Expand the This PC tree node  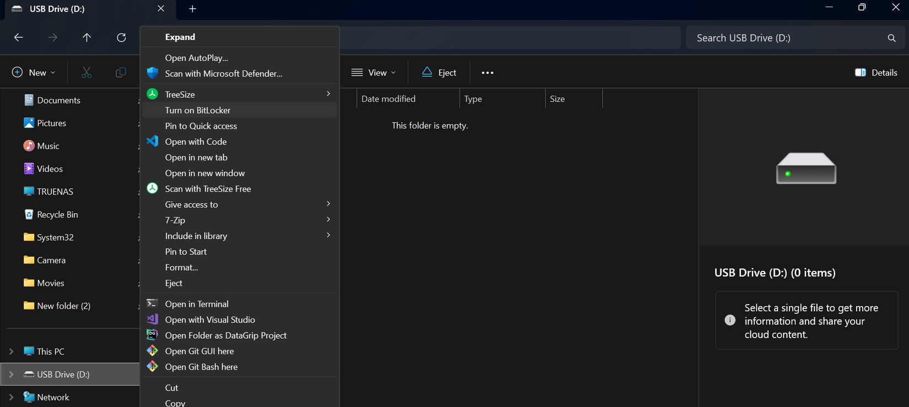(11, 351)
